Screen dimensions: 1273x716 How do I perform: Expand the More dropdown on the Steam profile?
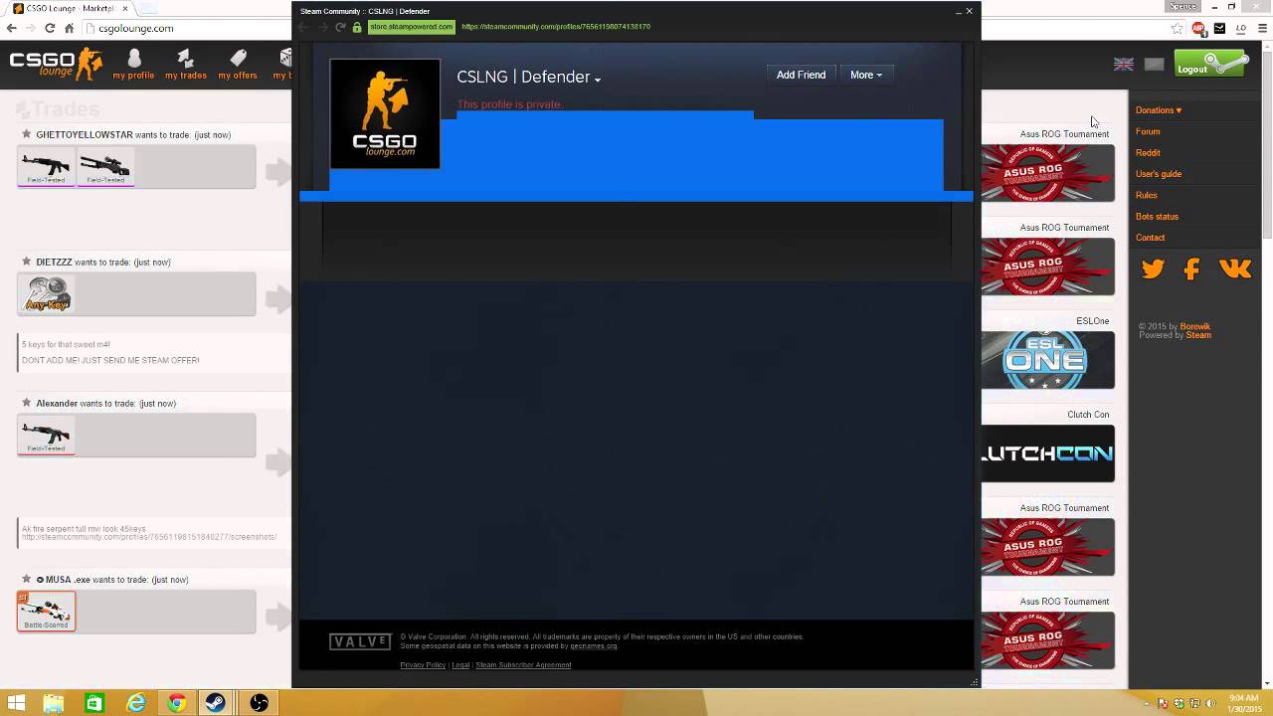point(866,75)
